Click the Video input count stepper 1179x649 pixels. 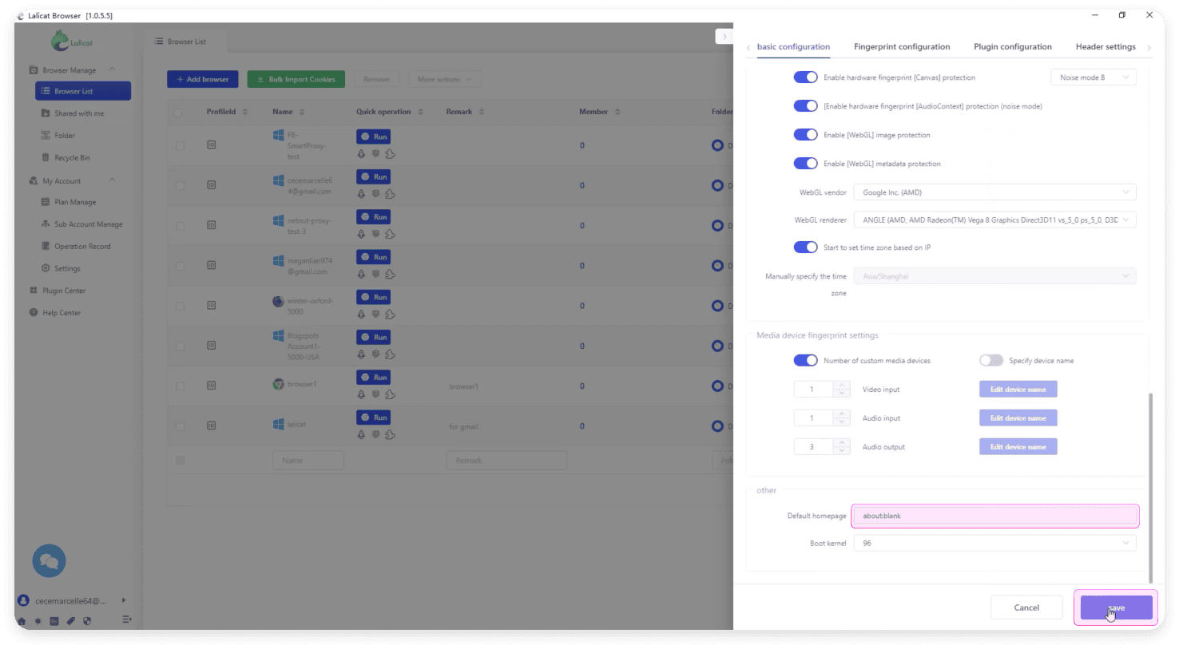[821, 390]
